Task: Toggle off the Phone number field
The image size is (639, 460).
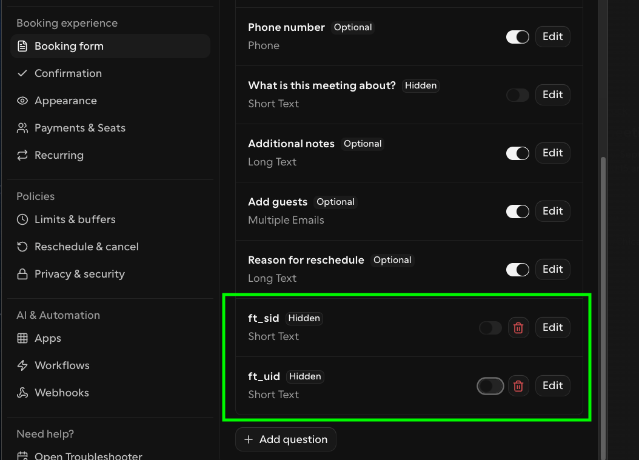Action: tap(518, 37)
